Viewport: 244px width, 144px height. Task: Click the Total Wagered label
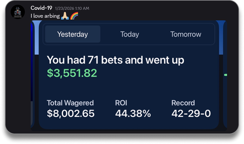[x=70, y=103]
